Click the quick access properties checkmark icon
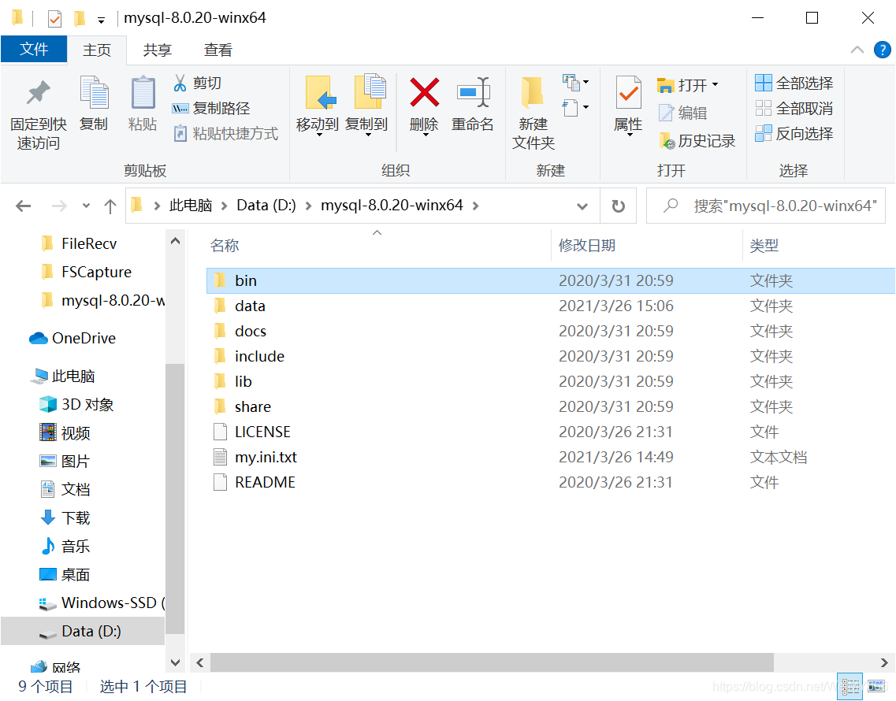 (x=54, y=19)
